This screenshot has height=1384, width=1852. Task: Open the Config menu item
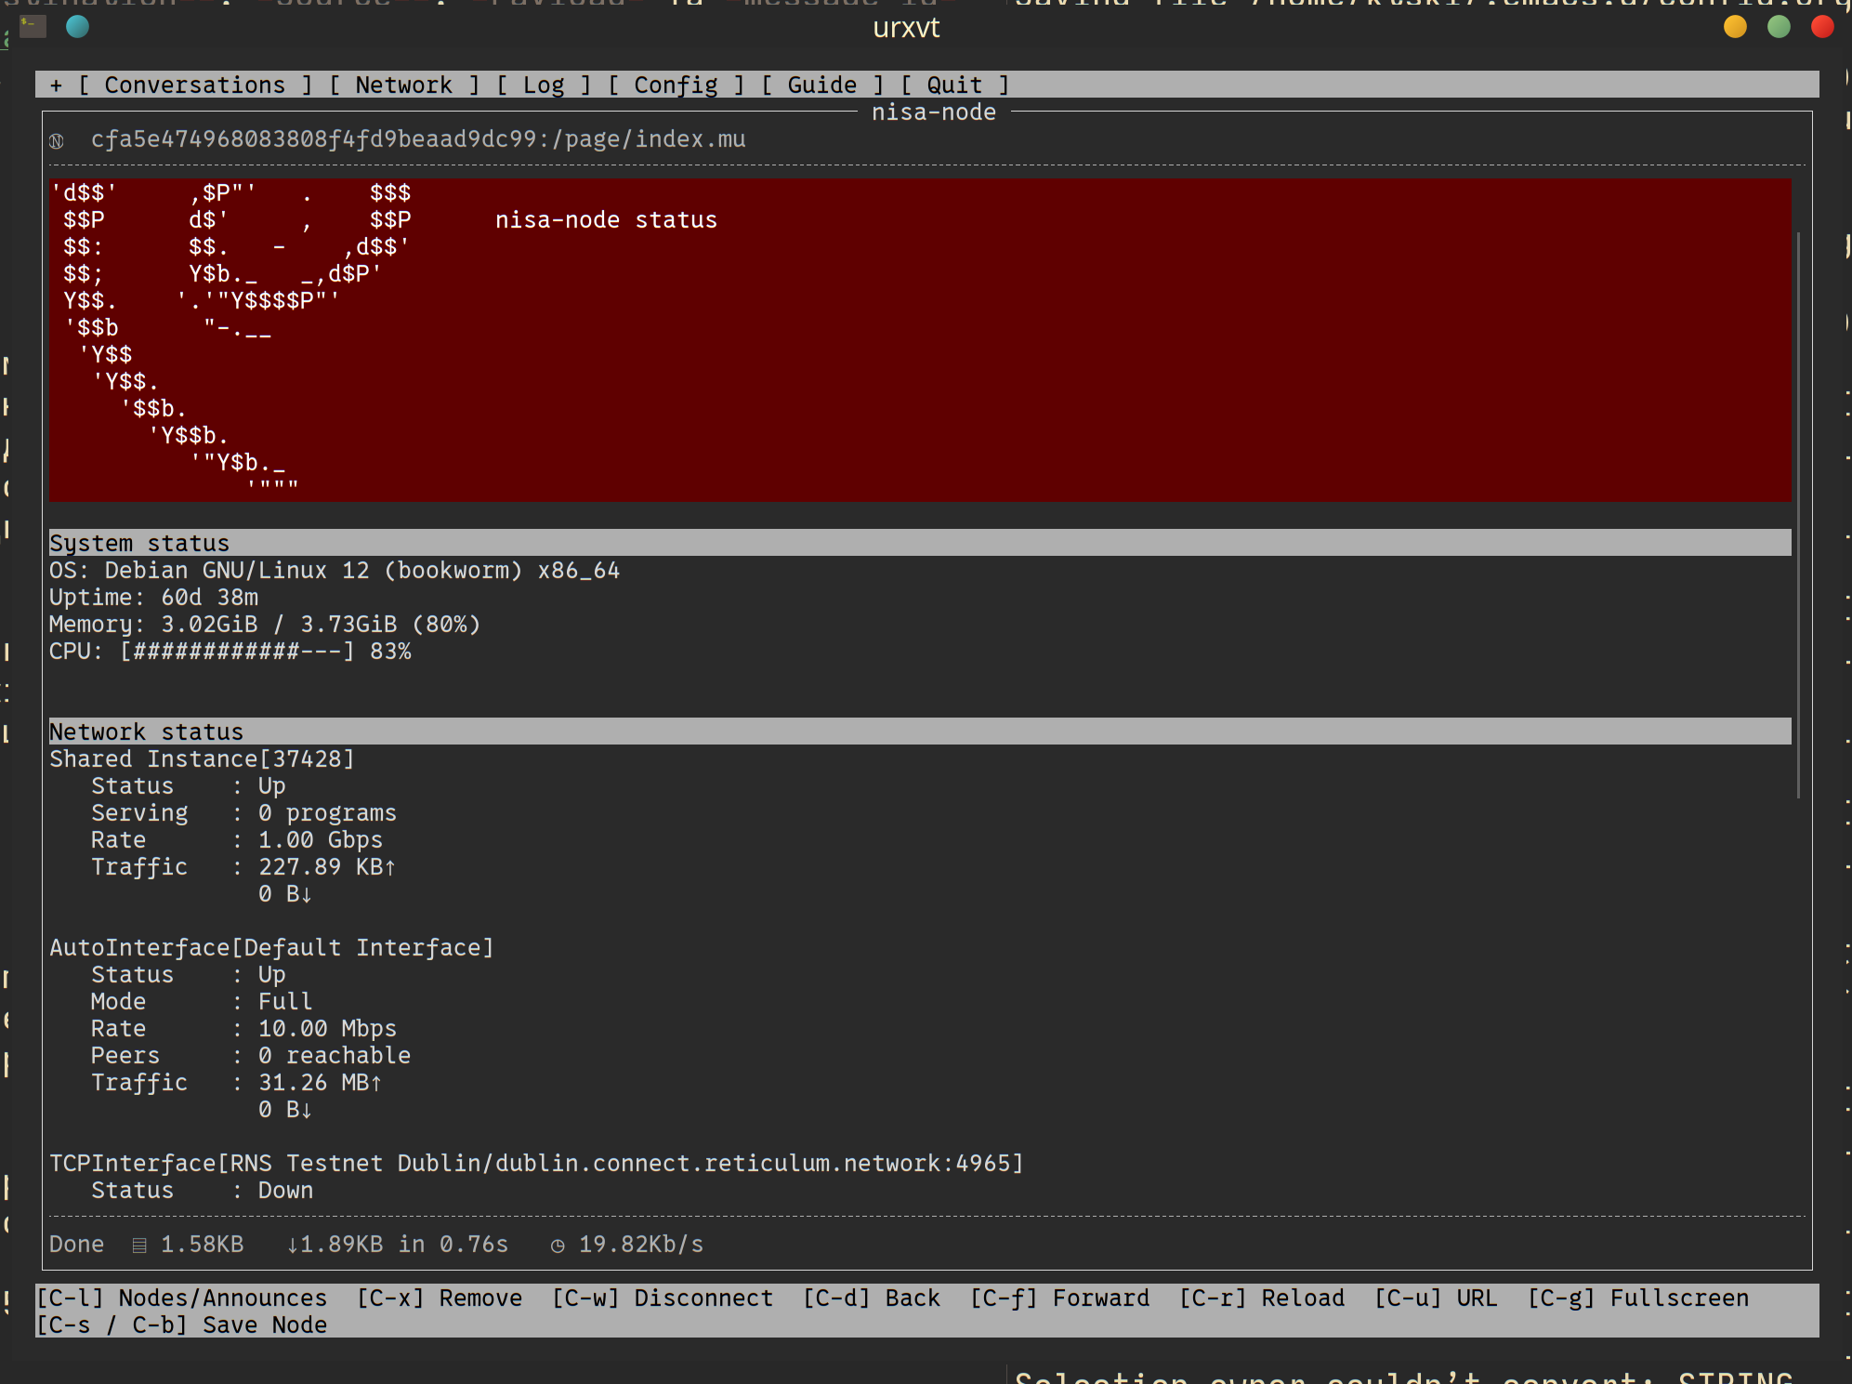(676, 86)
